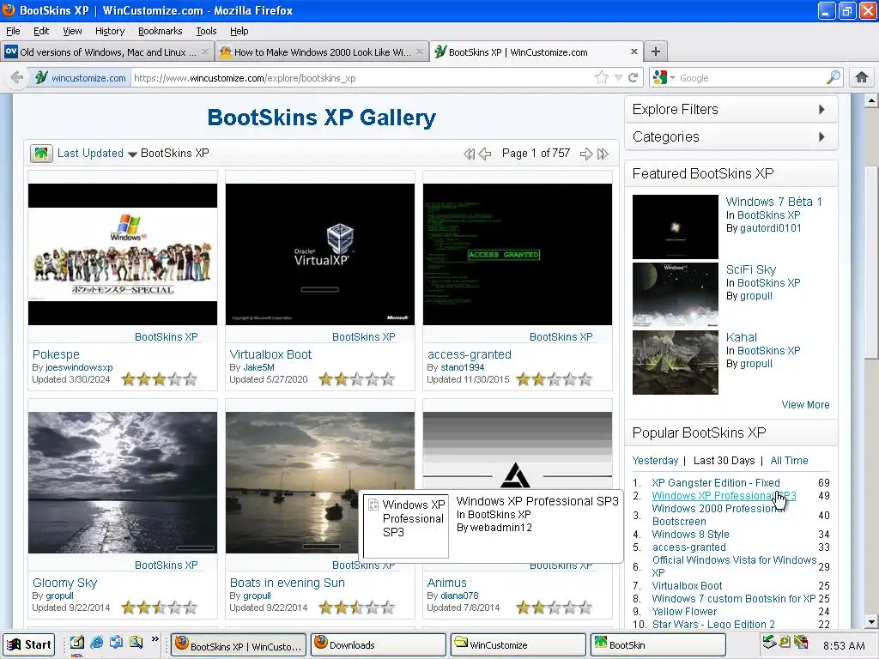Switch to BootSkin taskbar application
This screenshot has height=659, width=879.
[x=658, y=645]
